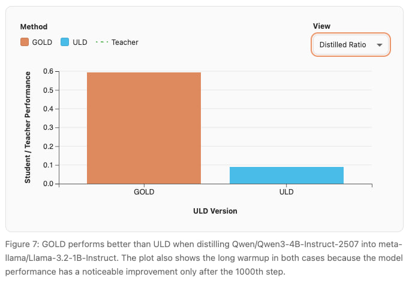Toggle the GOLD series legend label

tap(42, 42)
